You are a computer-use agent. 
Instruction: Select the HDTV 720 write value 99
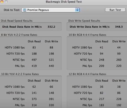[119, 54]
